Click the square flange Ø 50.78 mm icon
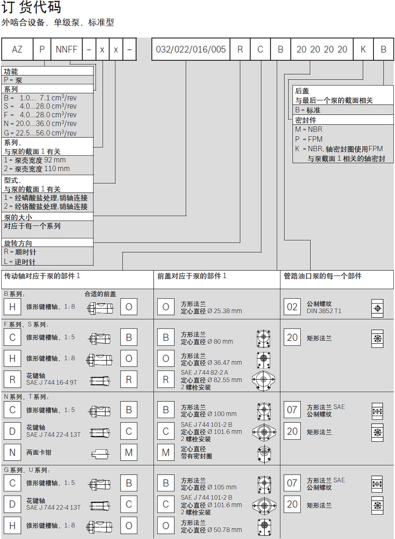This screenshot has height=539, width=395. 264,526
